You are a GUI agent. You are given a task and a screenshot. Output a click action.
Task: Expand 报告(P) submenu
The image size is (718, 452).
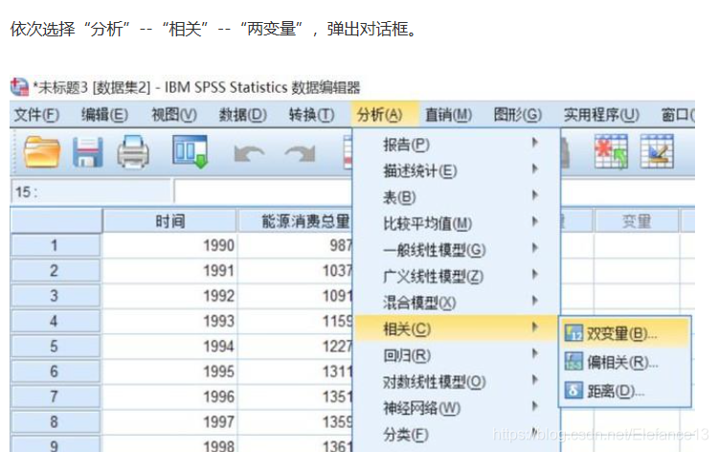coord(457,145)
